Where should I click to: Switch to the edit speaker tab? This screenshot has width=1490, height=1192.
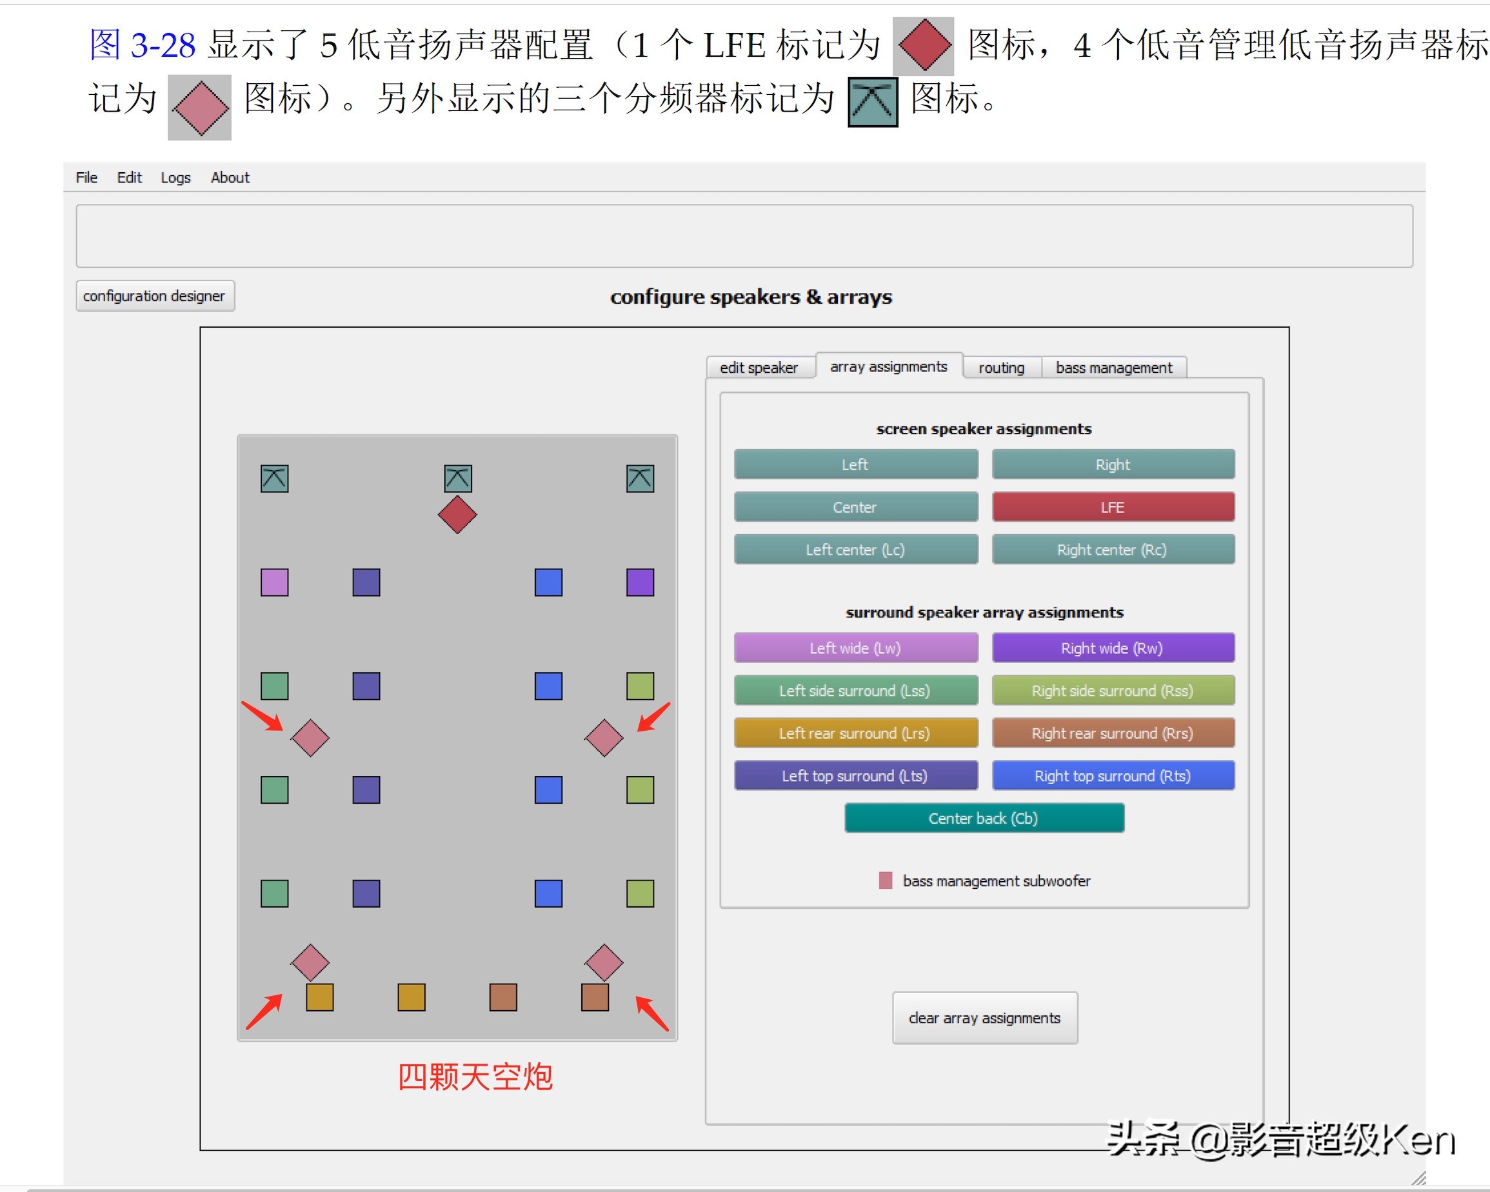(759, 368)
